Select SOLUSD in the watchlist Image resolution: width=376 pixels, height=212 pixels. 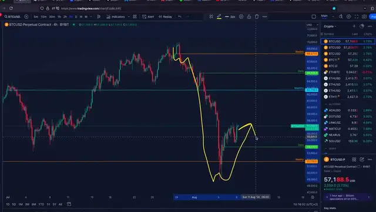pos(348,141)
